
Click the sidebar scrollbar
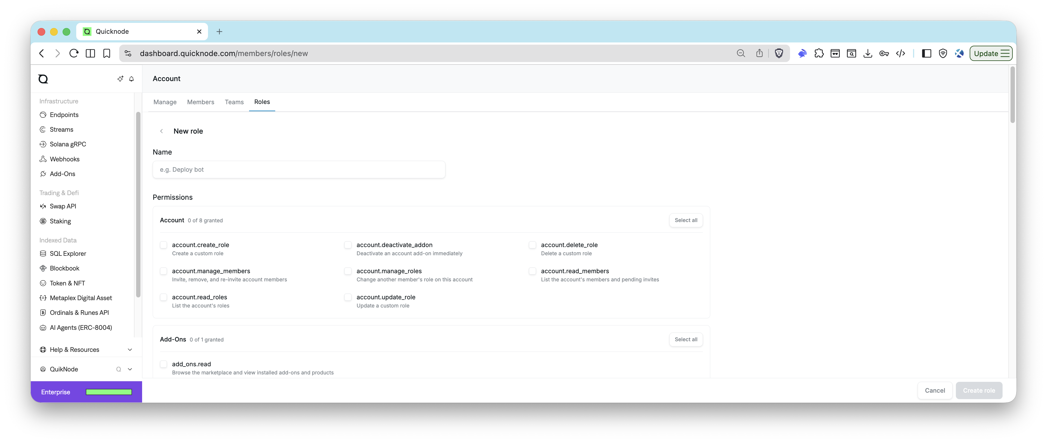coord(138,204)
